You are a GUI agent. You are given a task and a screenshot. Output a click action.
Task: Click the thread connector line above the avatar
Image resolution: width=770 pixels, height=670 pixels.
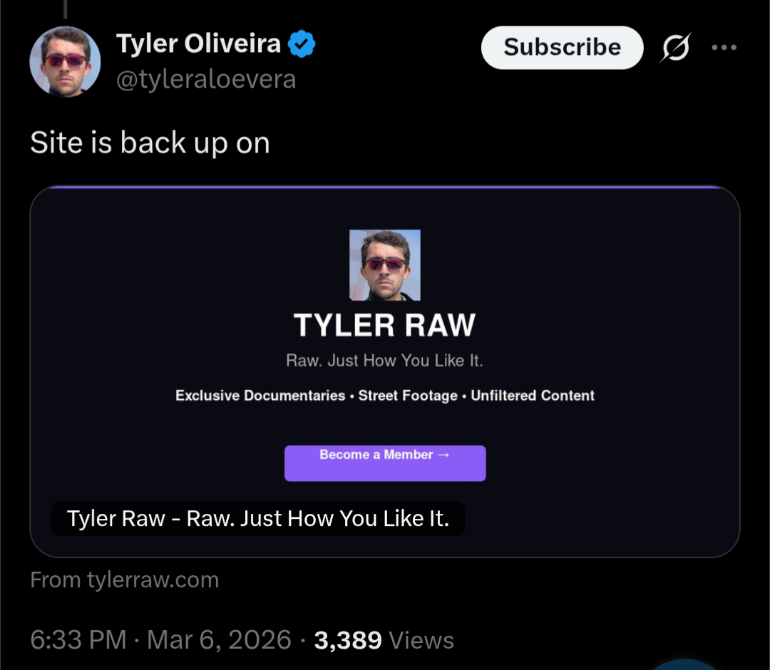point(64,9)
